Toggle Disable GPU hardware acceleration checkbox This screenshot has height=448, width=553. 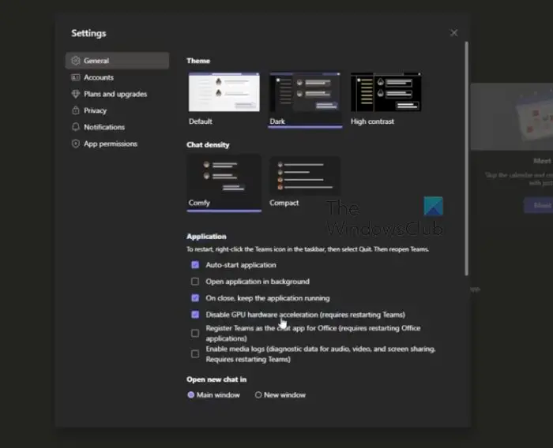tap(195, 315)
